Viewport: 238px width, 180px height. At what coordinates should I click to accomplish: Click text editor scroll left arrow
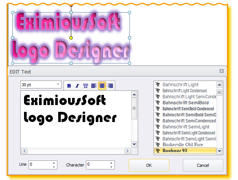[x=24, y=151]
